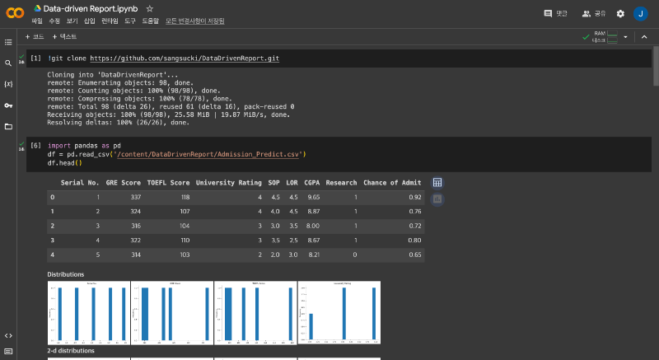Click the LOR column header
The width and height of the screenshot is (659, 360).
coord(292,183)
